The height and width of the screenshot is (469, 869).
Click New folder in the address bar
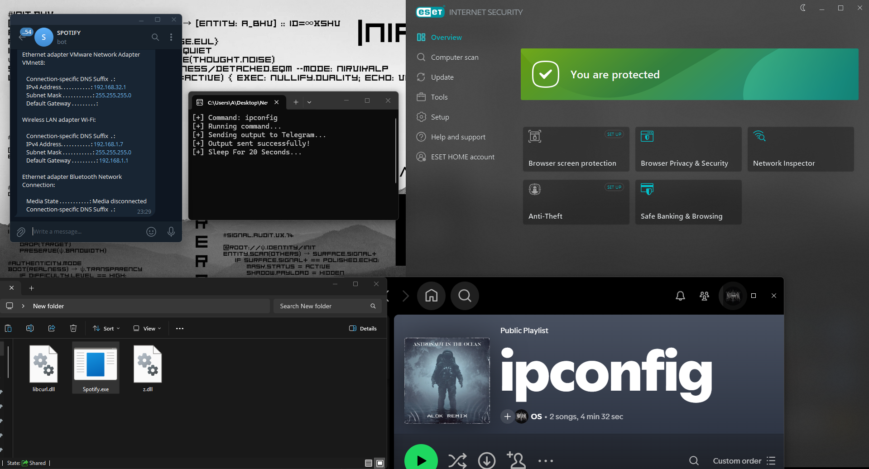[x=48, y=306]
